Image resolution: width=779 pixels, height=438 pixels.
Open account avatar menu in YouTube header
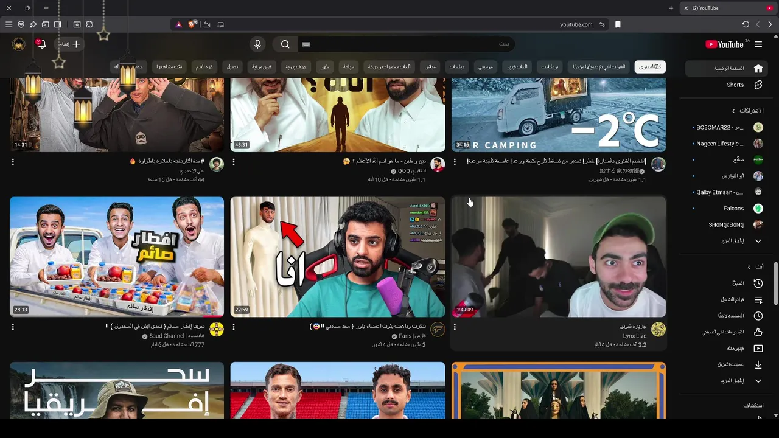click(19, 44)
